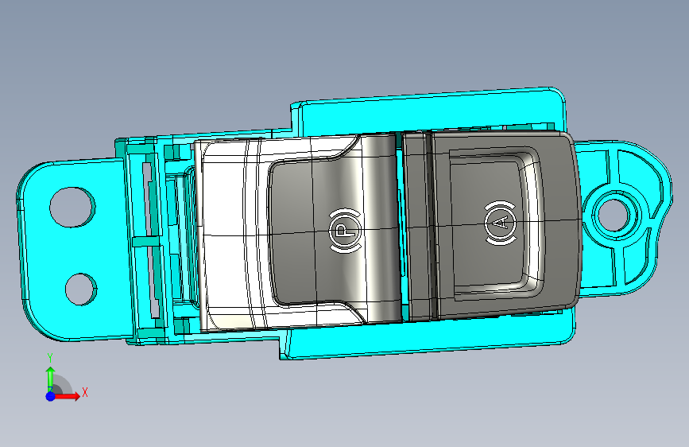Click the P parking brake symbol on the switch
The image size is (689, 447).
coord(346,231)
